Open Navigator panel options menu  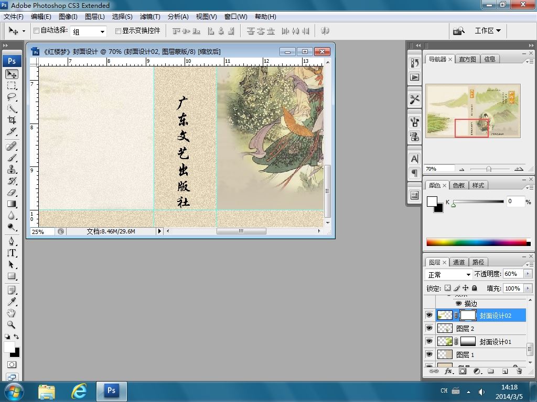coord(530,62)
